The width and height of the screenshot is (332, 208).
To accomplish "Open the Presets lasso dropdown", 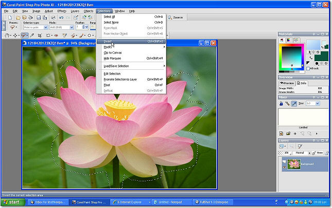I will (x=13, y=27).
